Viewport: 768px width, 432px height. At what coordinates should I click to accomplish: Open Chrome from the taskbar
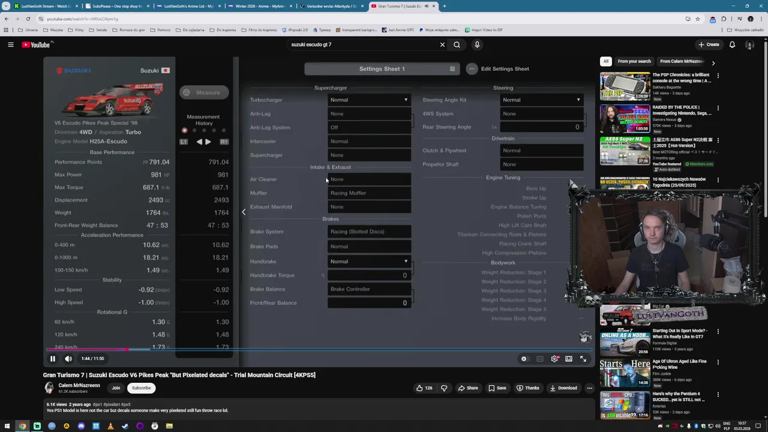click(22, 426)
